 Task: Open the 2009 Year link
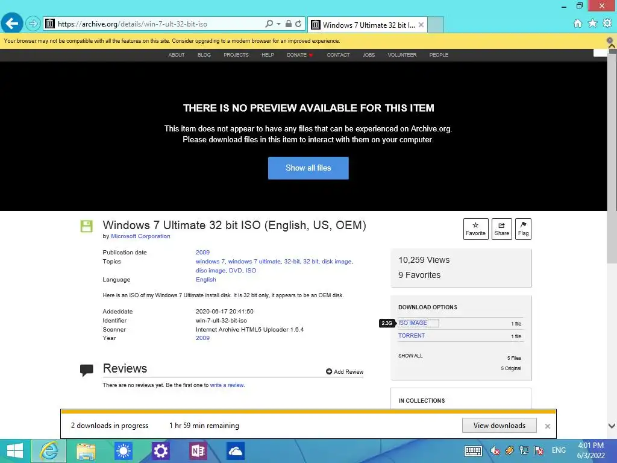click(202, 338)
